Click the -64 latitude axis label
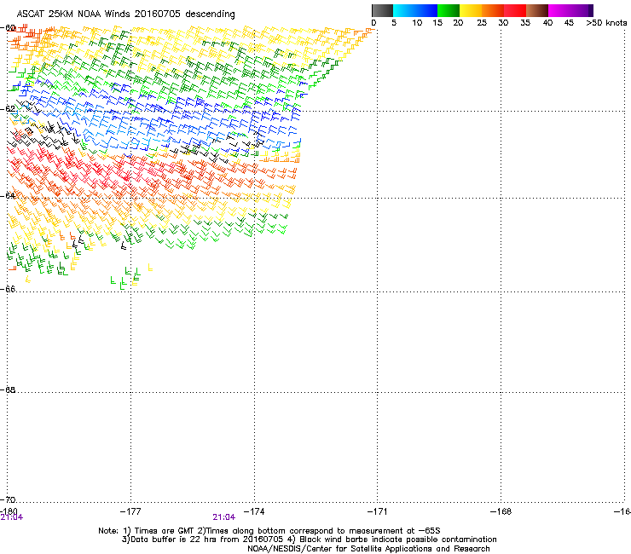The width and height of the screenshot is (631, 554). [8, 195]
